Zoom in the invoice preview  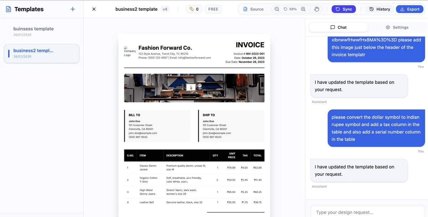303,9
